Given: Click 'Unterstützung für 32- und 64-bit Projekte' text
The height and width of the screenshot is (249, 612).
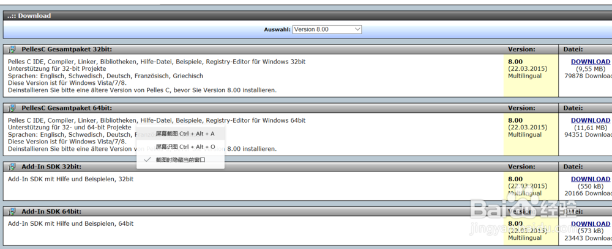Looking at the screenshot, I should [70, 128].
